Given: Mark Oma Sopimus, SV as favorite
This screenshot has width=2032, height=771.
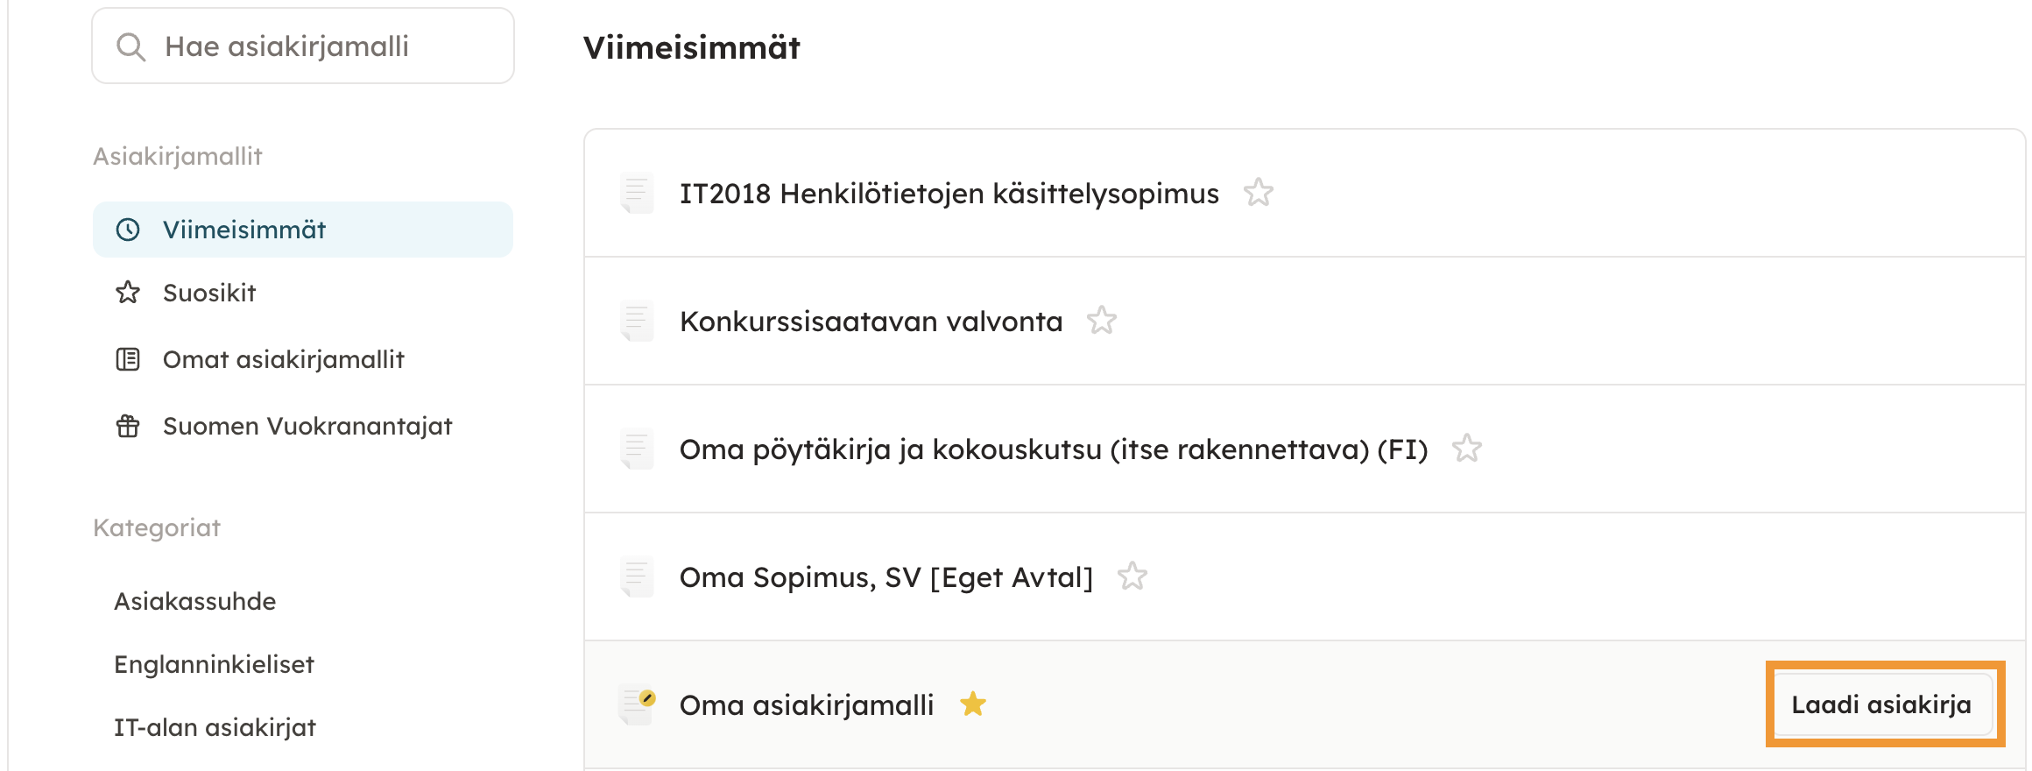Looking at the screenshot, I should [1132, 576].
